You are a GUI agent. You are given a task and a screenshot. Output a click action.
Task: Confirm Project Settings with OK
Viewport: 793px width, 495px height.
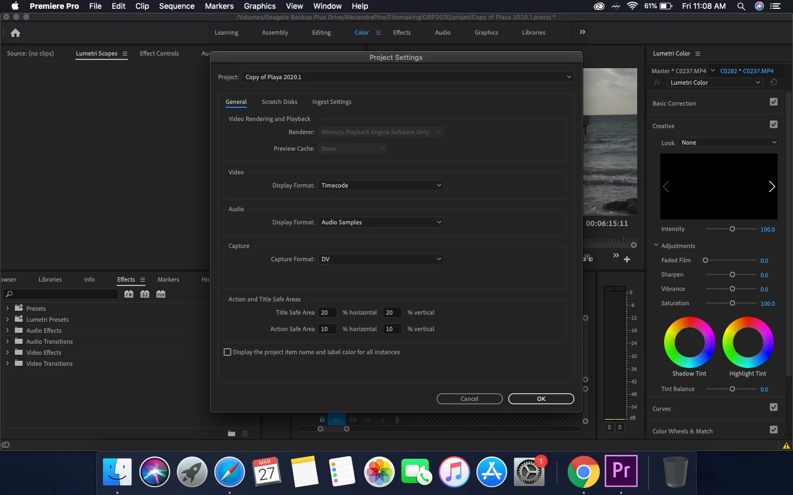tap(541, 399)
